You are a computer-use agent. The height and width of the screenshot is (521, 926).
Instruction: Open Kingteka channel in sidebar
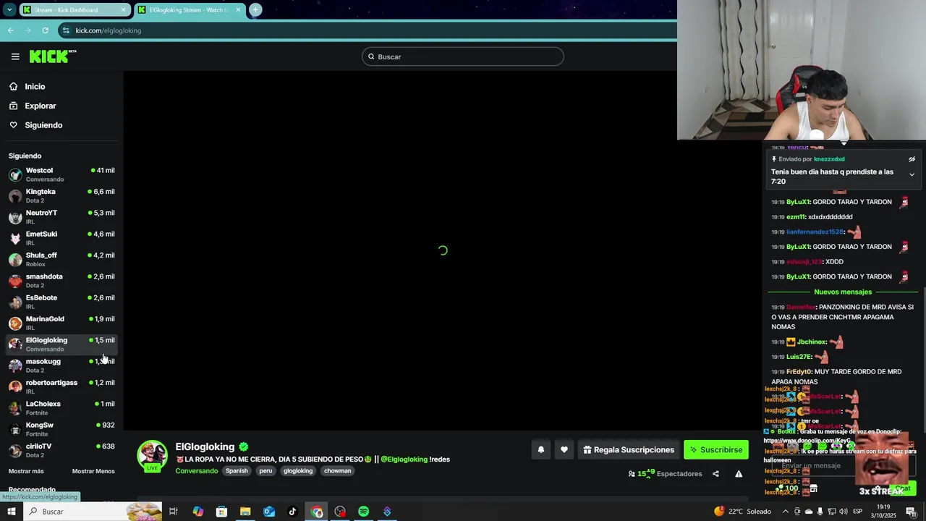click(61, 195)
